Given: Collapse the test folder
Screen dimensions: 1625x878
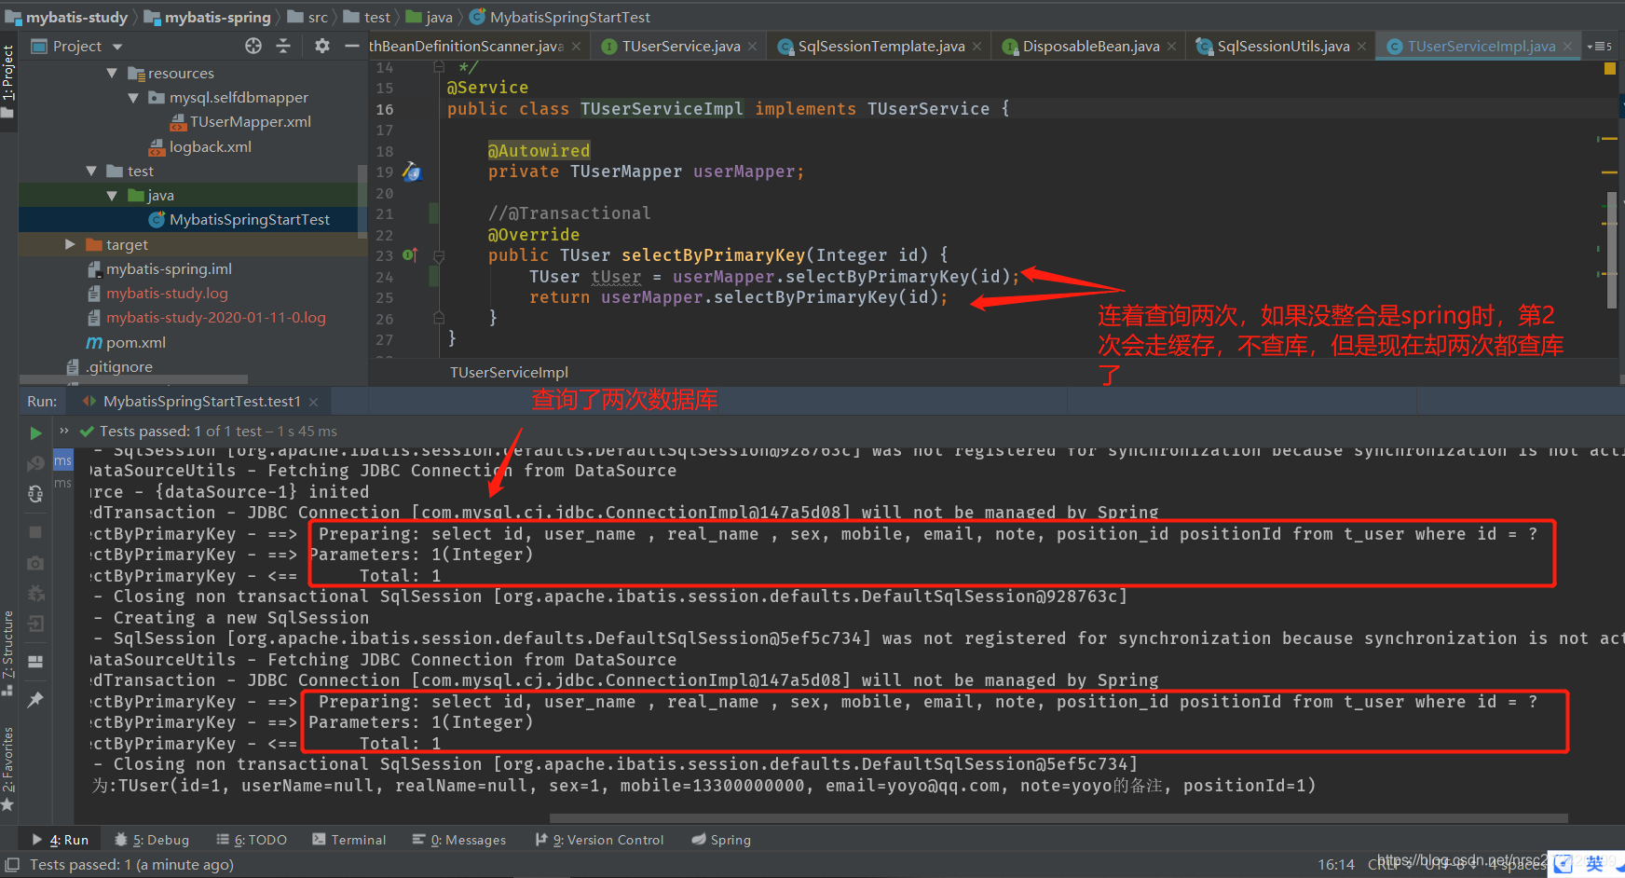Looking at the screenshot, I should click(x=91, y=171).
